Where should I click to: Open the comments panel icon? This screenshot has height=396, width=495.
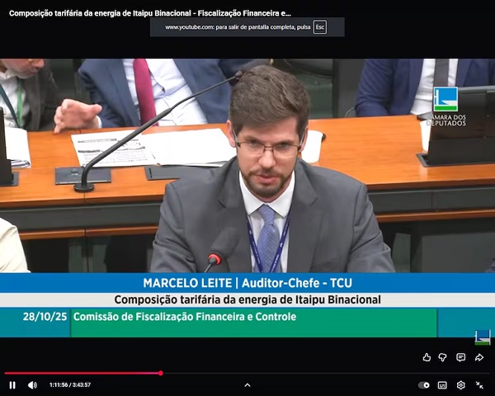point(460,357)
